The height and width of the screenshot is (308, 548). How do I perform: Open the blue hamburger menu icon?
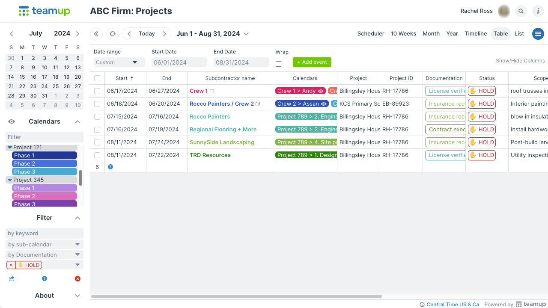[538, 34]
